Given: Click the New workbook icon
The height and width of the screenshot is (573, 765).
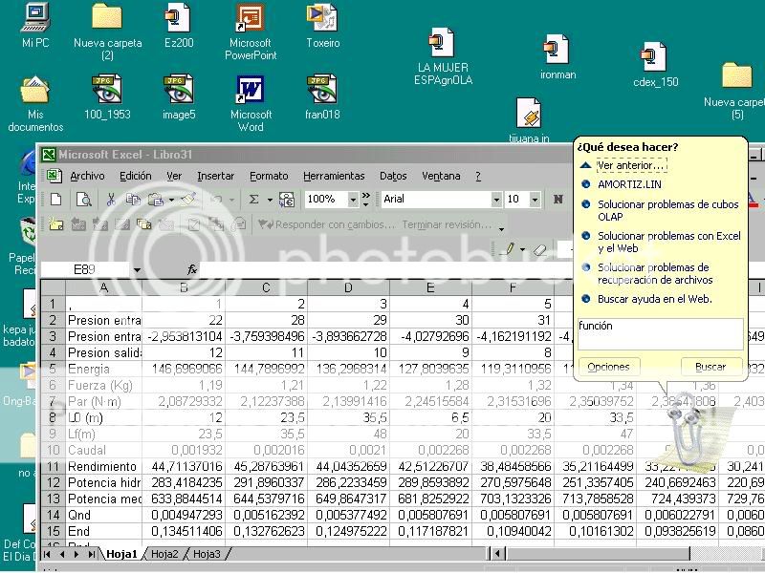Looking at the screenshot, I should tap(56, 200).
